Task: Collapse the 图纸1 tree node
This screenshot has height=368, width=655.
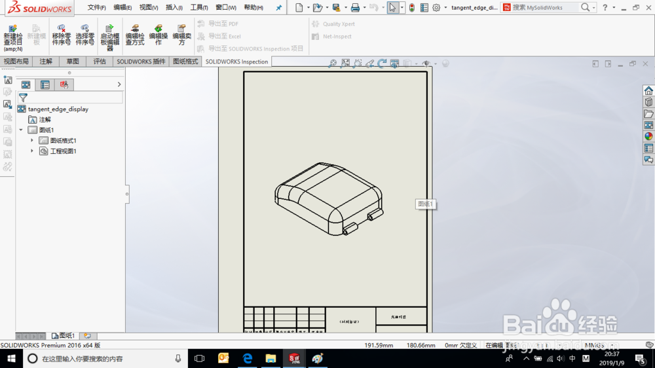Action: (21, 130)
